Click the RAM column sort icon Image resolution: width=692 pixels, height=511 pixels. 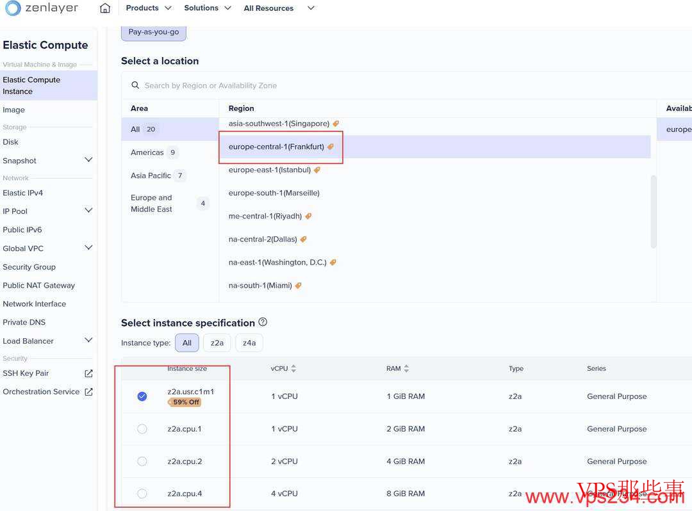click(406, 369)
